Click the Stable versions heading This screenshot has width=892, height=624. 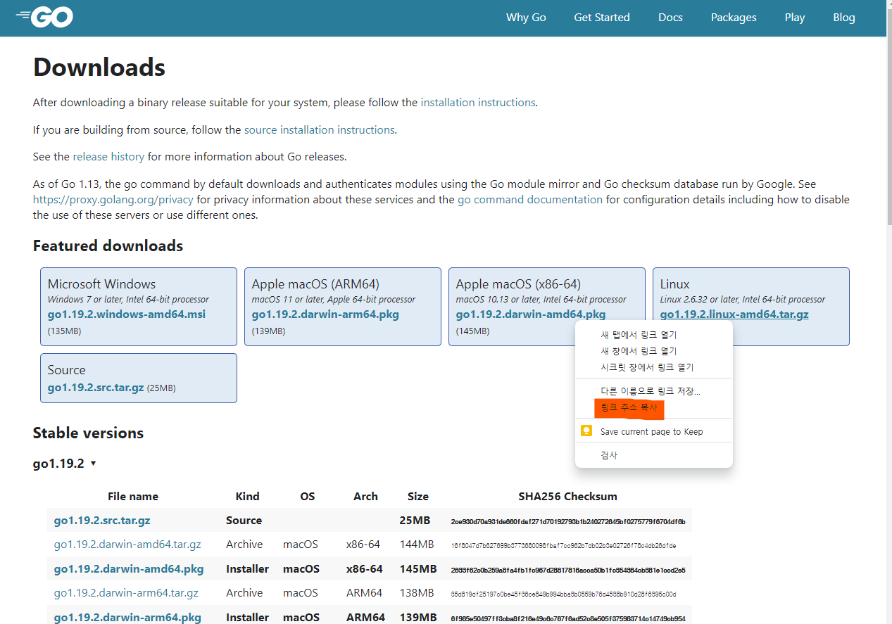pos(88,433)
